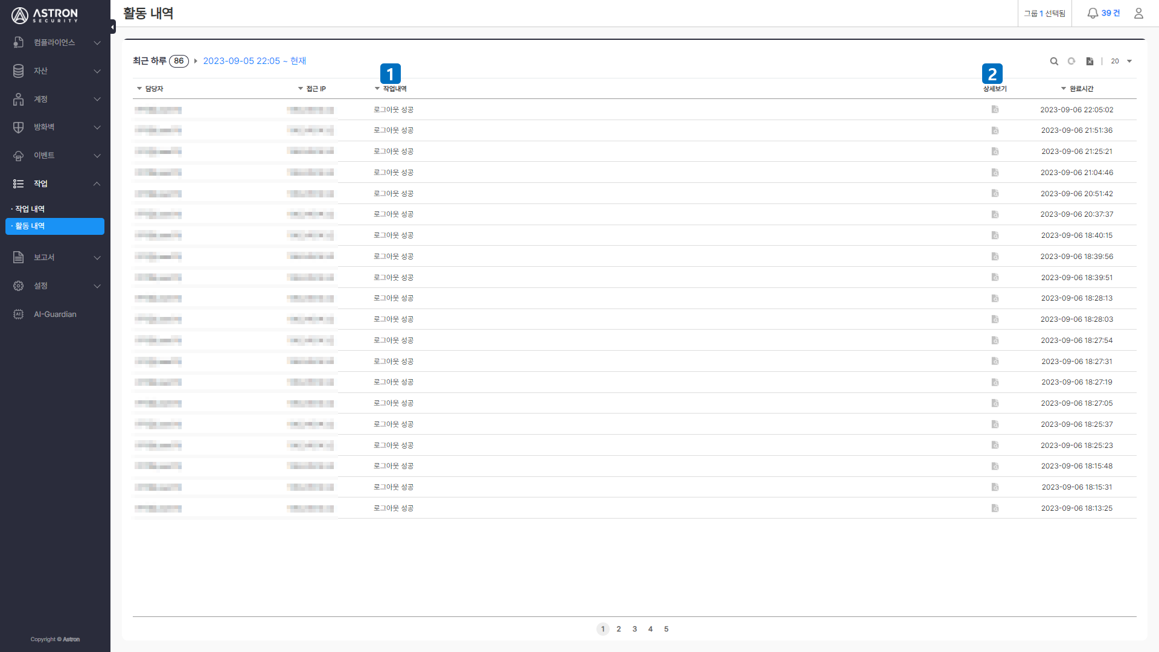
Task: Go to page 2
Action: (619, 629)
